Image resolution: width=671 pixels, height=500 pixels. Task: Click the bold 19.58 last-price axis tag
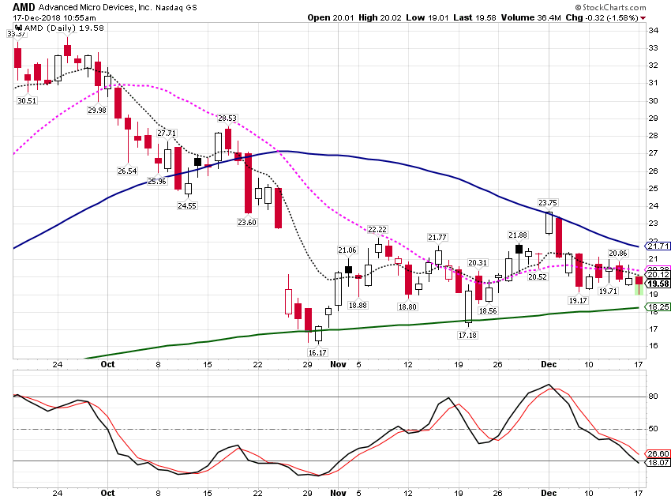[658, 284]
